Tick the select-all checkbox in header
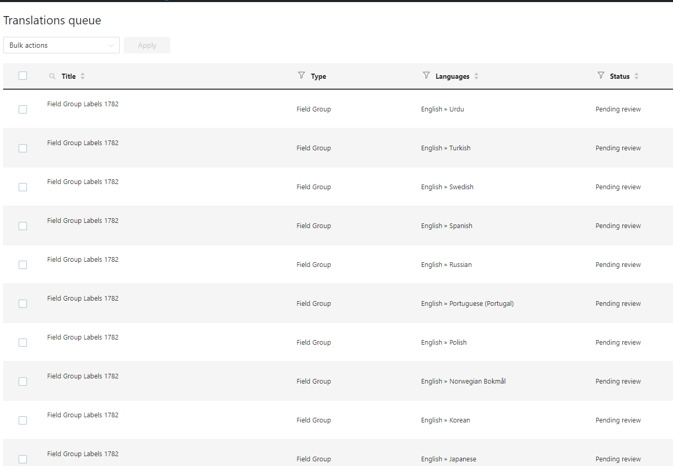This screenshot has height=466, width=673. (x=23, y=76)
